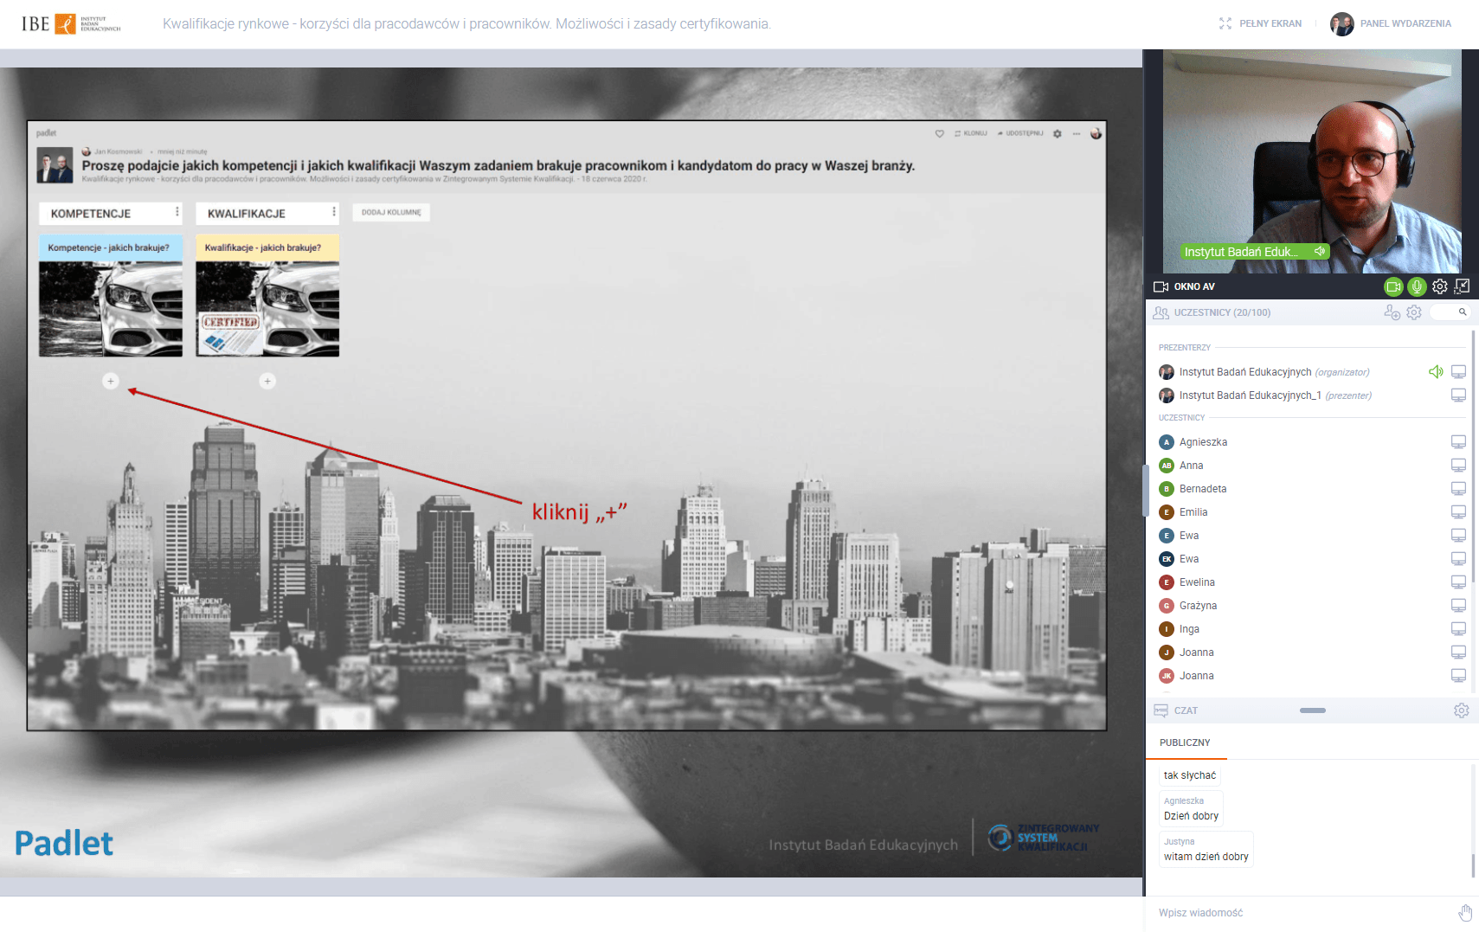The height and width of the screenshot is (932, 1479).
Task: Open PANEL WYDARZENIA event panel
Action: 1392,23
